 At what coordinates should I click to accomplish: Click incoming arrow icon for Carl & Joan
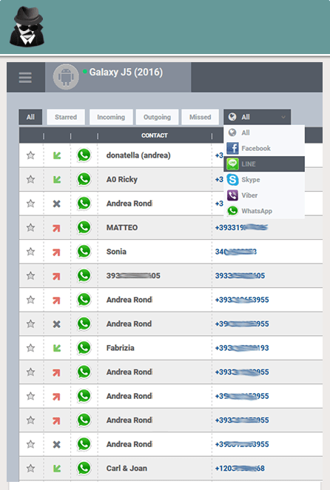[56, 468]
